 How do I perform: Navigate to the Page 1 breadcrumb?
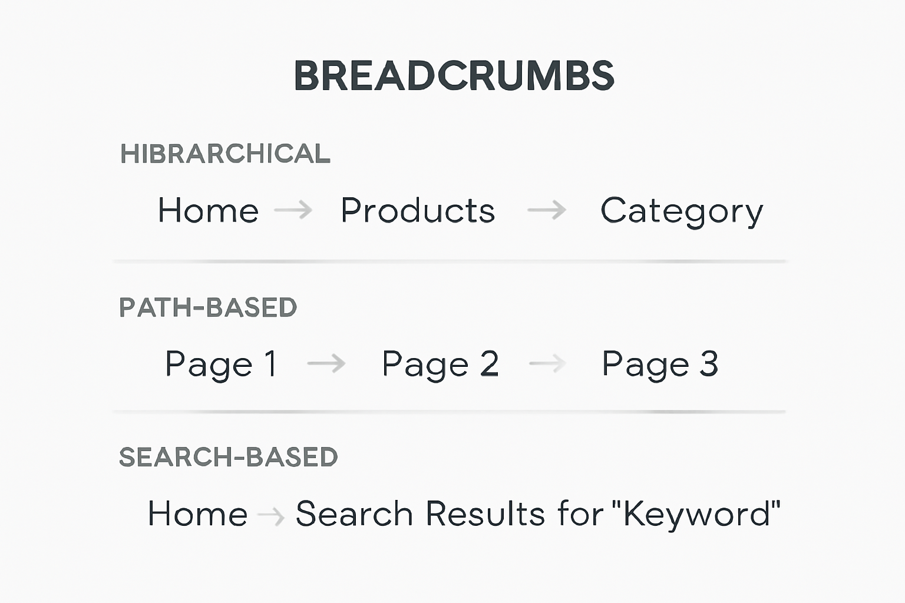point(221,364)
